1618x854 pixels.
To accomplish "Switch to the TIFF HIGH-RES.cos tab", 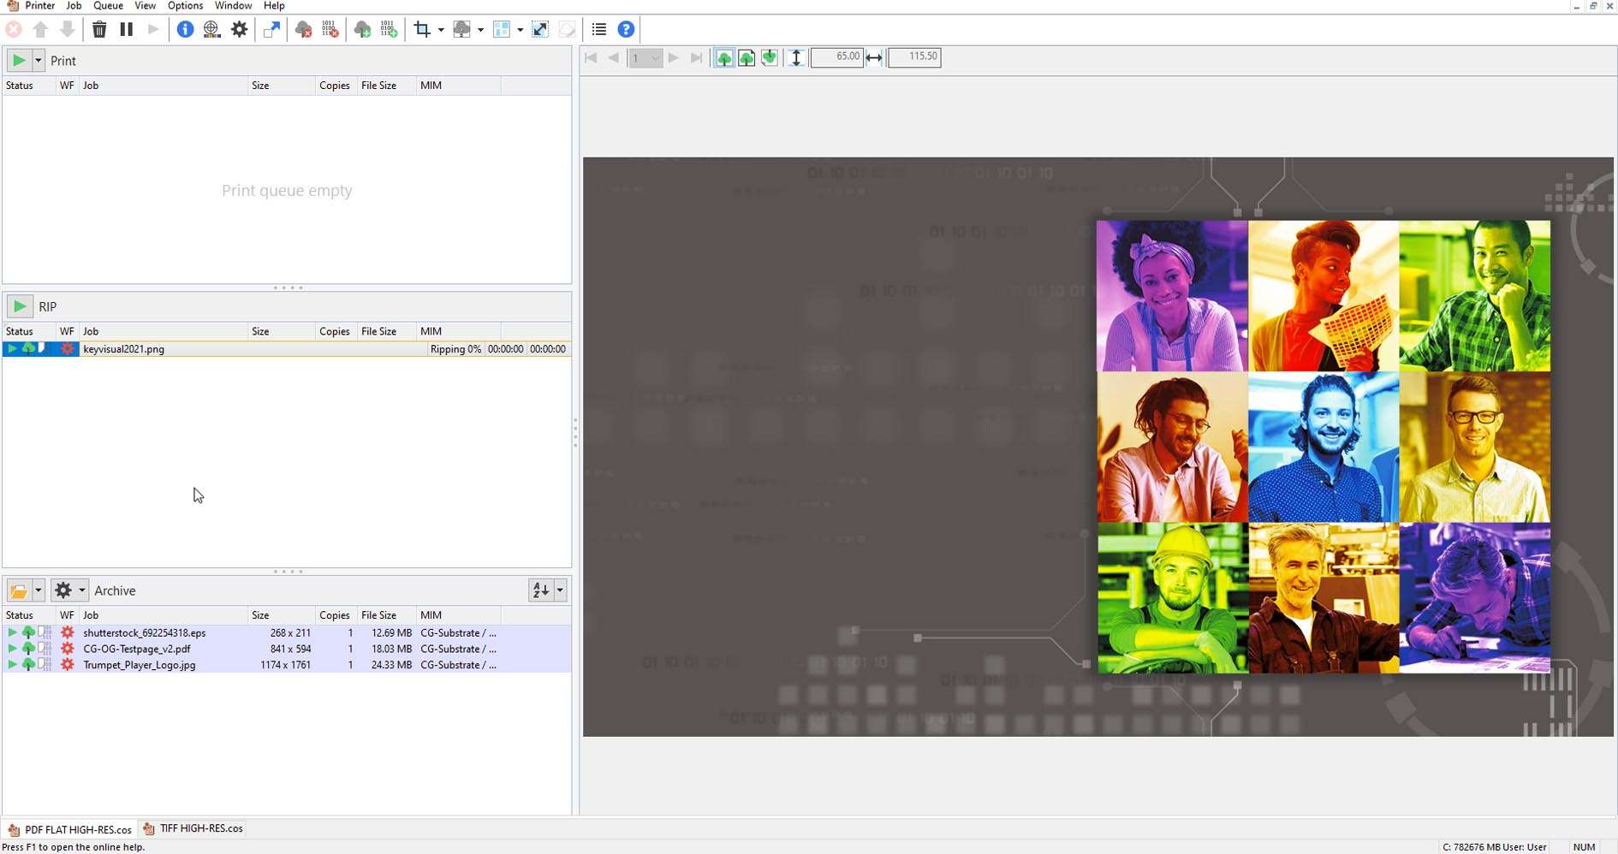I will (193, 828).
